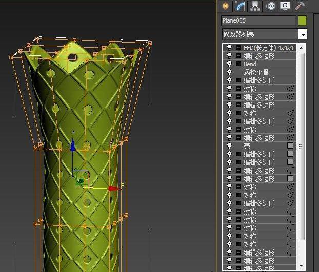The width and height of the screenshot is (319, 272).
Task: Expand the FFD(长方体) 4x4x4 plus box
Action: (x=238, y=48)
